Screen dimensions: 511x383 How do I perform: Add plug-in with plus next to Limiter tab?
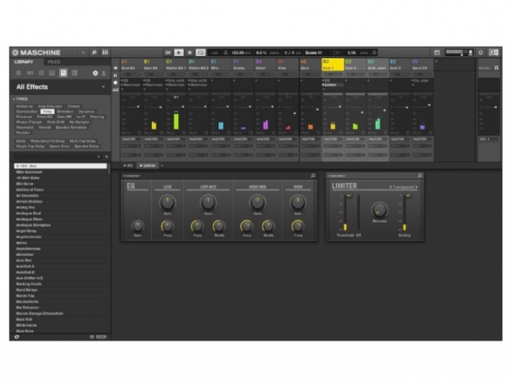pos(162,166)
